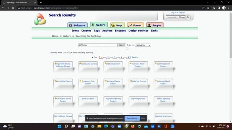Image resolution: width=232 pixels, height=130 pixels.
Task: Open the People tab
Action: tap(155, 25)
